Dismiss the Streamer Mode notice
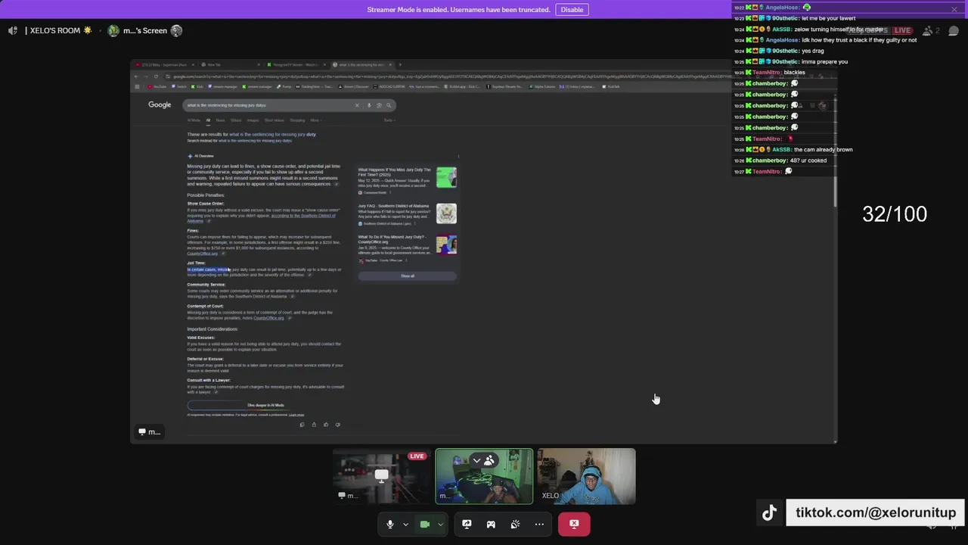 point(954,10)
